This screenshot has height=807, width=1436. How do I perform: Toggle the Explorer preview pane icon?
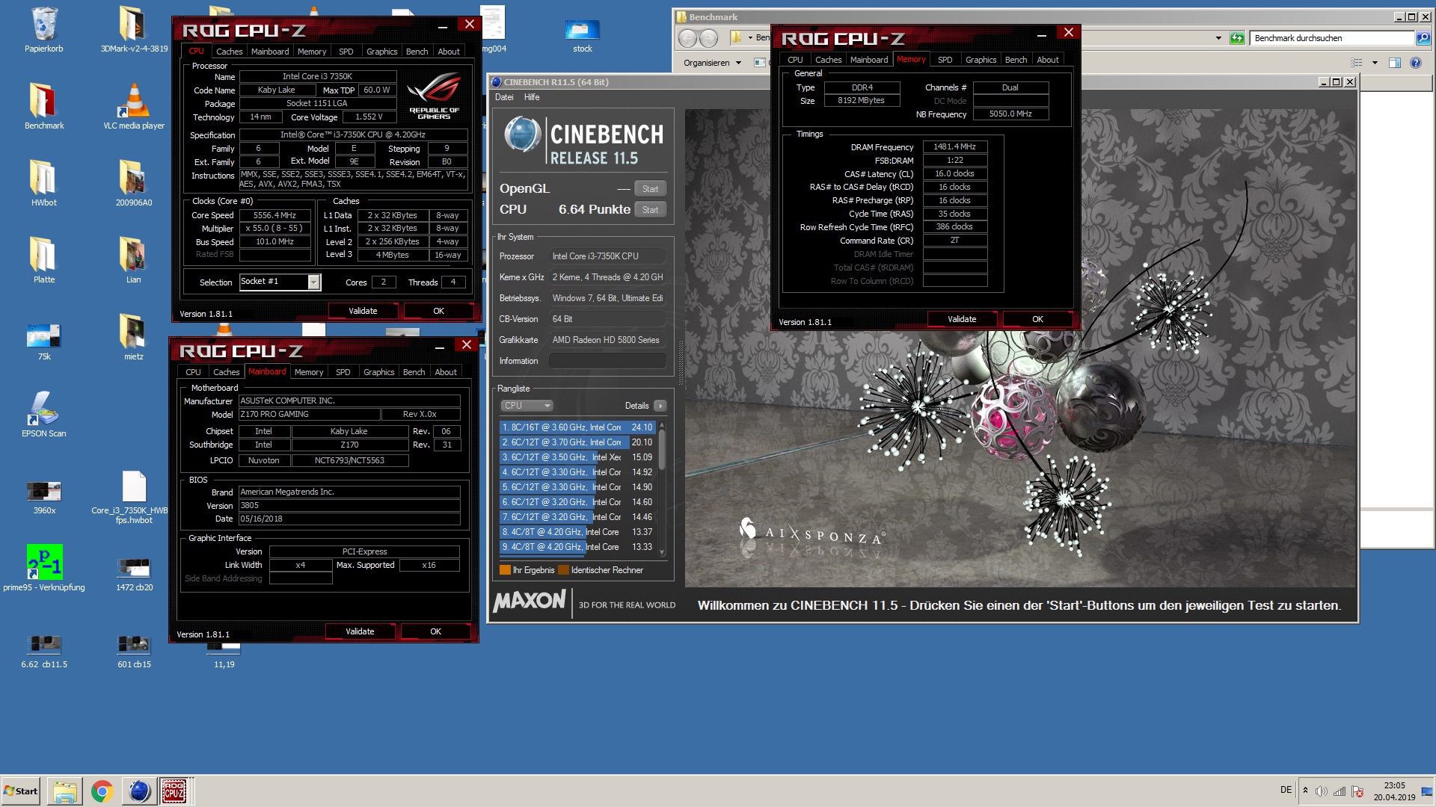(x=1394, y=63)
